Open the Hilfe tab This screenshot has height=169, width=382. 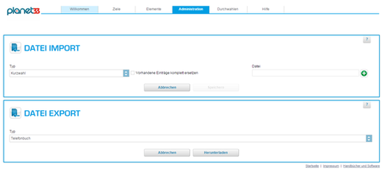point(265,9)
